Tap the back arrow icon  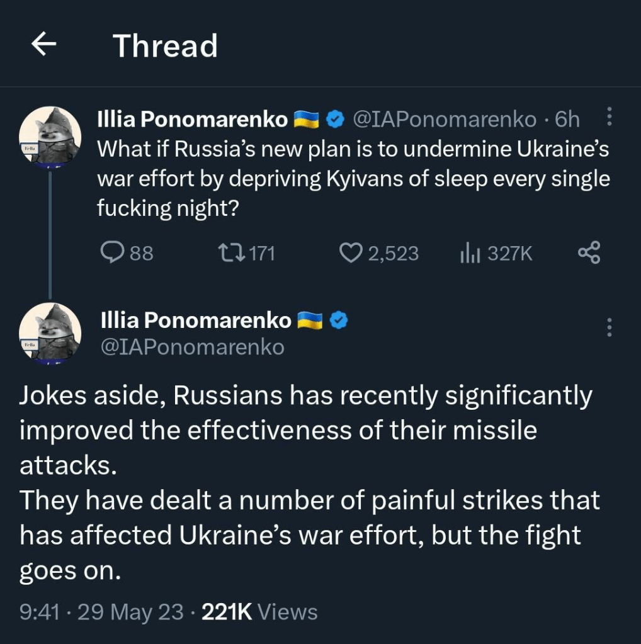(45, 45)
